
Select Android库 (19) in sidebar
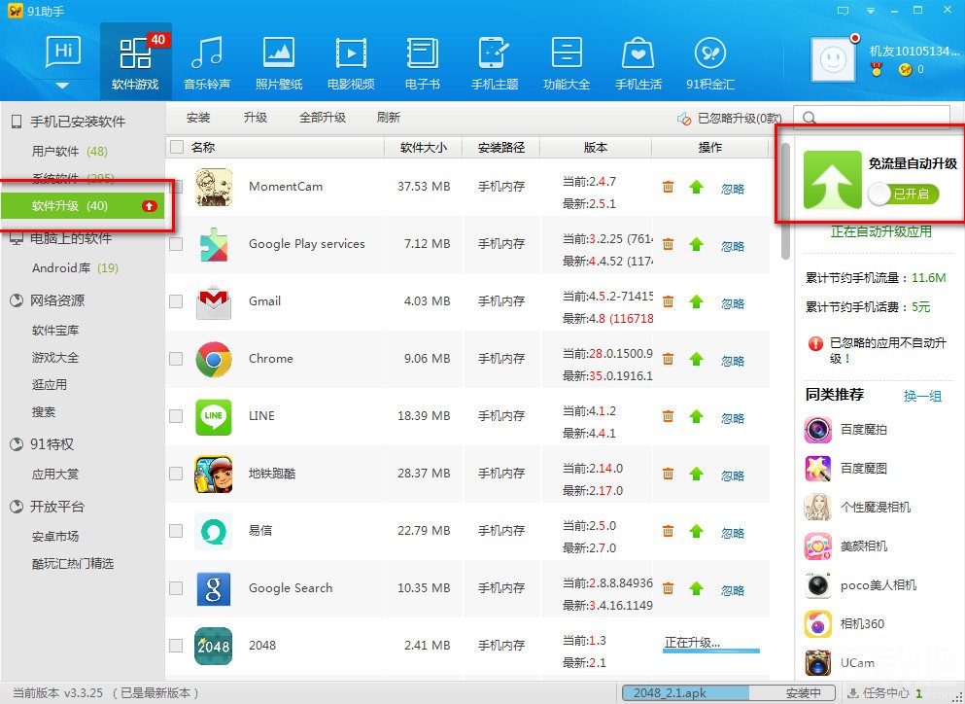click(75, 268)
